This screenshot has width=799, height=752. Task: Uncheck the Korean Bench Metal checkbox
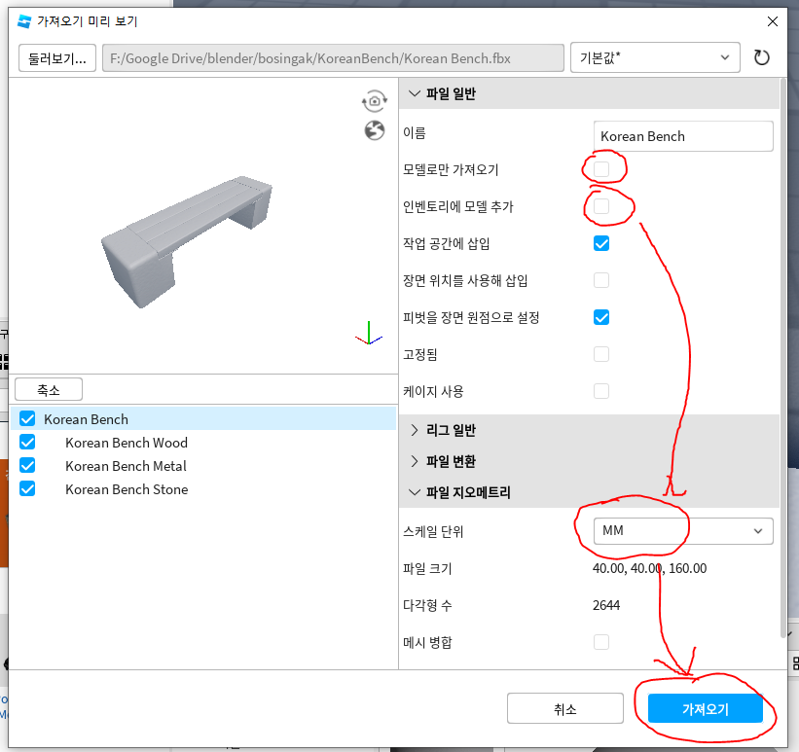(x=27, y=465)
